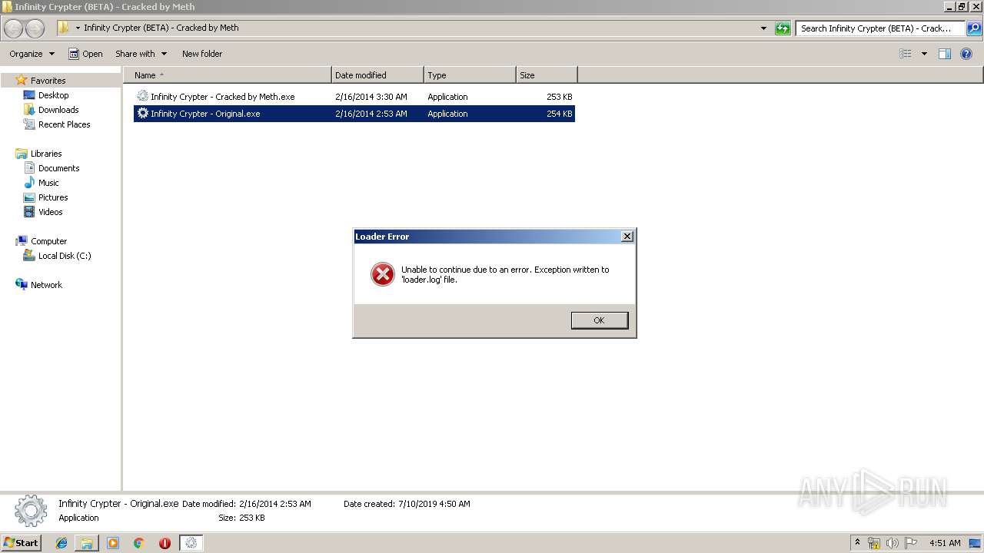Click OK in Loader Error dialog

tap(599, 320)
